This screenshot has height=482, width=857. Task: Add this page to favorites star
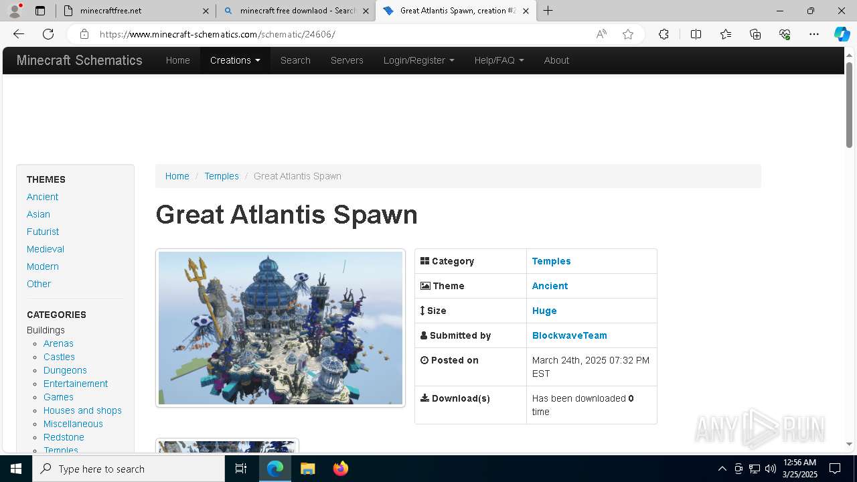[628, 34]
